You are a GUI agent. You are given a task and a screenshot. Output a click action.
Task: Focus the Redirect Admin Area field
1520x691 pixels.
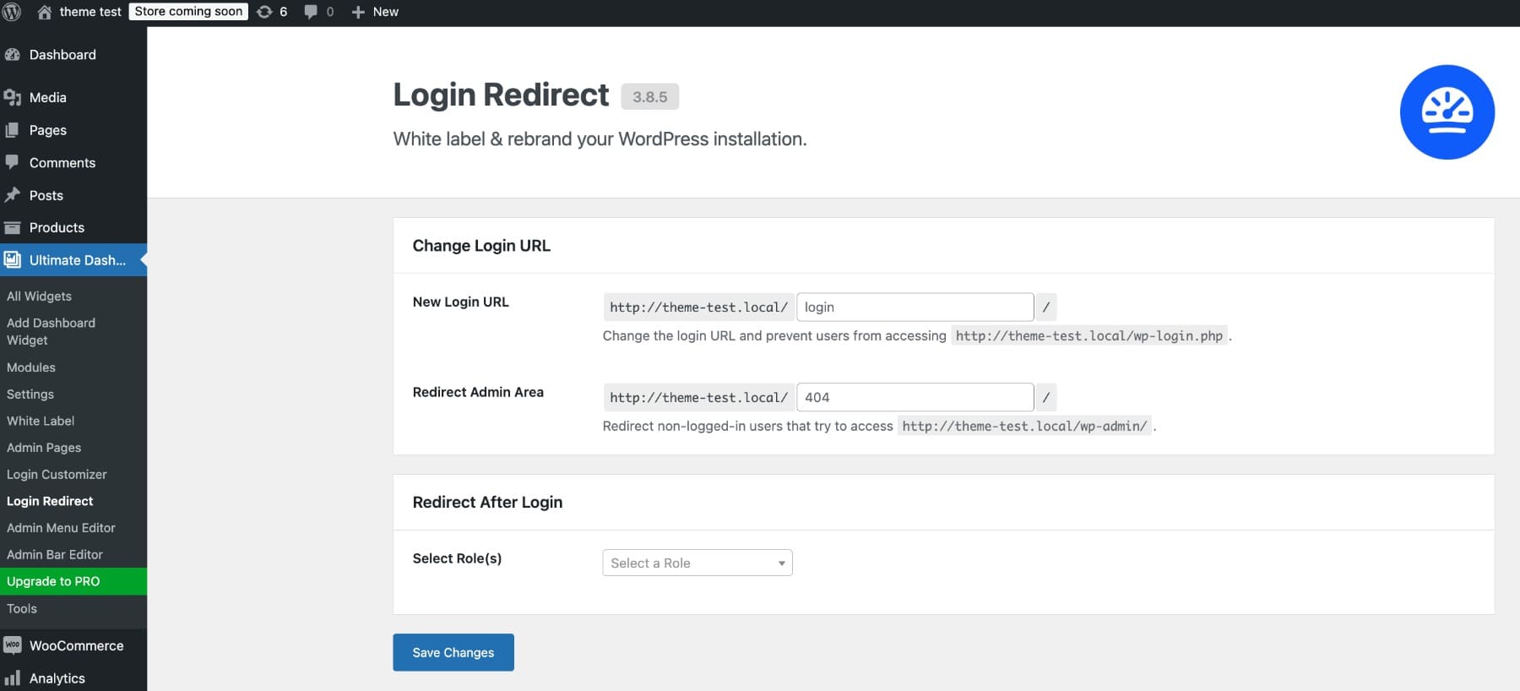click(915, 397)
